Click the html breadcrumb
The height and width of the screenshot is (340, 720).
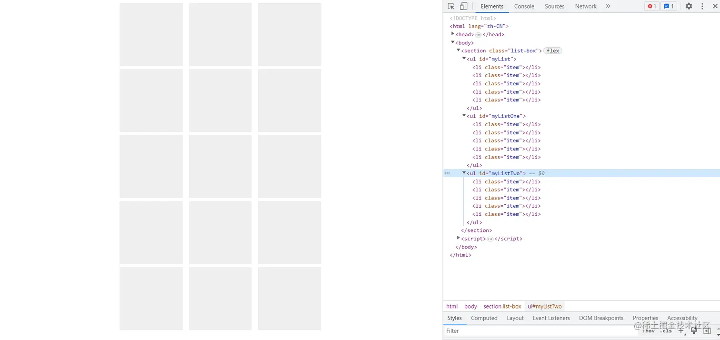pos(452,306)
